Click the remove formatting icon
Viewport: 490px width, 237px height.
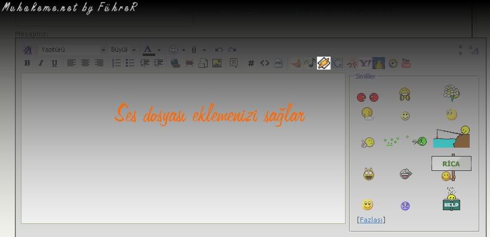point(27,49)
